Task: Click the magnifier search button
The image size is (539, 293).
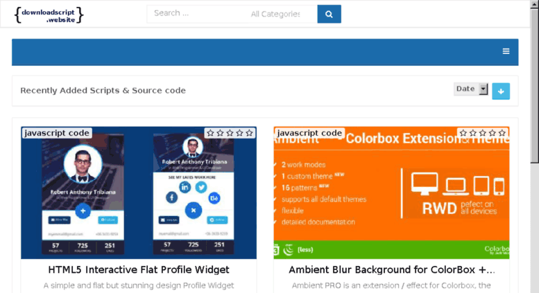Action: 329,14
